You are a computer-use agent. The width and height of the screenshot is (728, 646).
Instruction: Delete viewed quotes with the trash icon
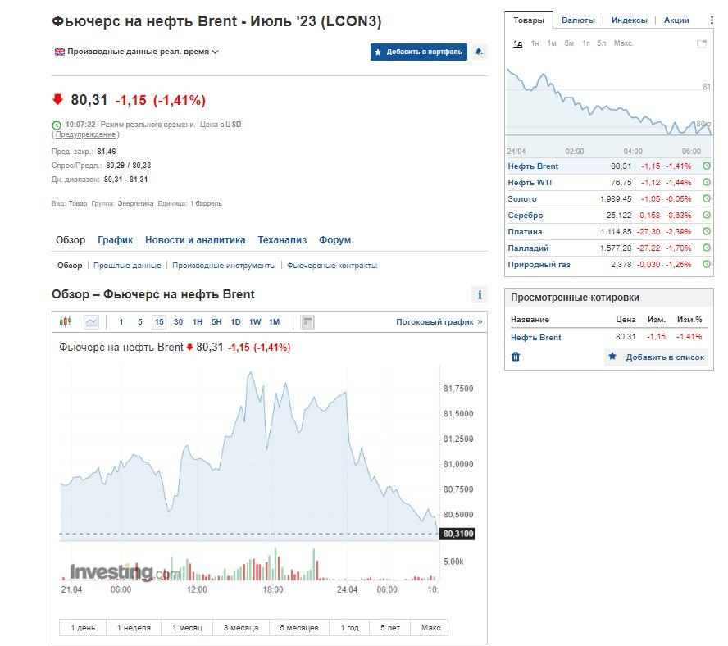click(516, 357)
